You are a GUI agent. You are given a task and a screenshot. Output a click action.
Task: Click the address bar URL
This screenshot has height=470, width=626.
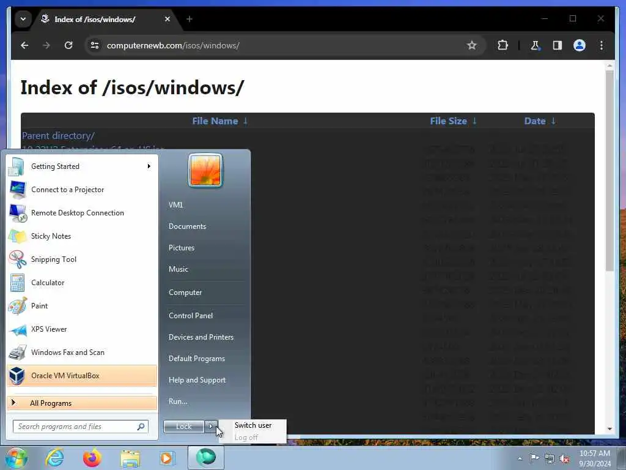pos(173,45)
